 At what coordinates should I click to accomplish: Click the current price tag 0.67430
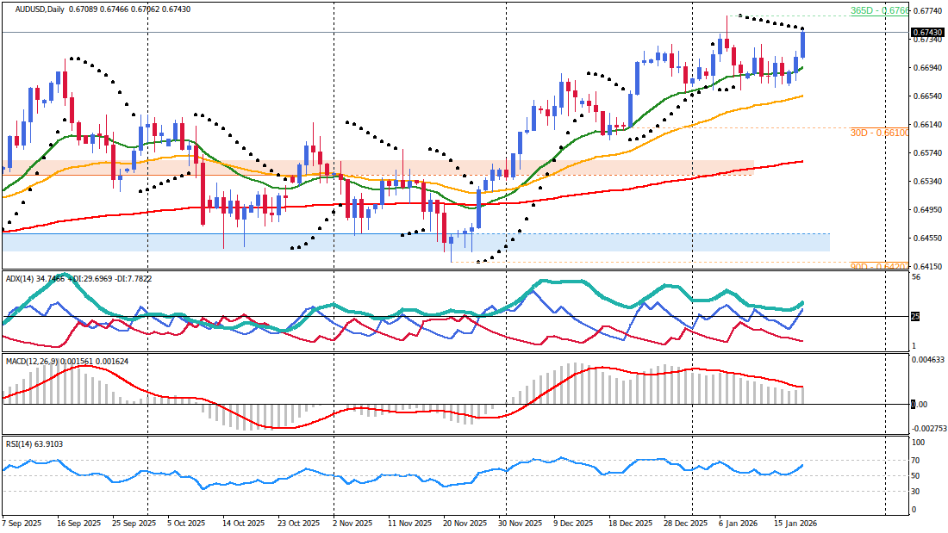point(926,32)
